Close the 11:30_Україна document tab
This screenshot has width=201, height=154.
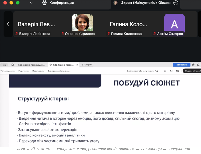pyautogui.click(x=77, y=65)
